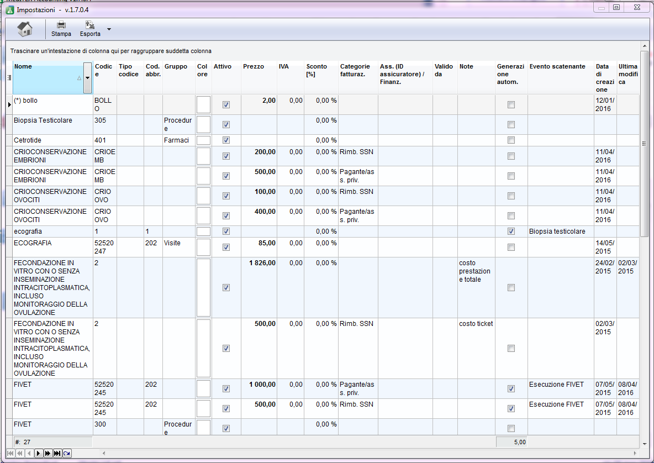Click horizontal scrollbar left arrow
Image resolution: width=654 pixels, height=463 pixels.
click(x=104, y=453)
